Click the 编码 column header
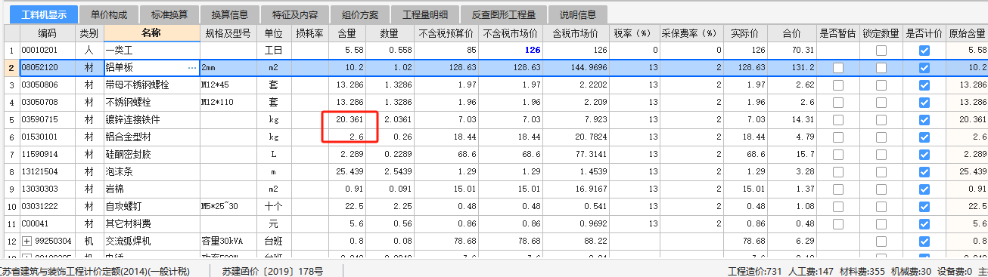 pyautogui.click(x=48, y=33)
